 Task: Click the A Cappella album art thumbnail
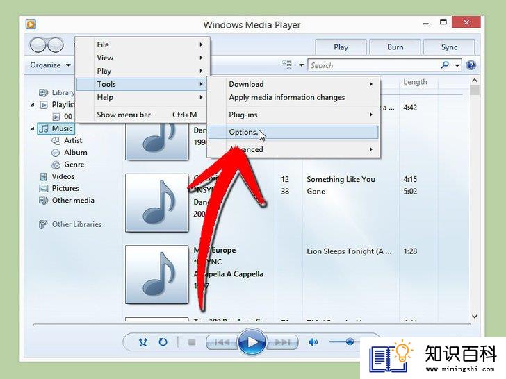pyautogui.click(x=157, y=275)
